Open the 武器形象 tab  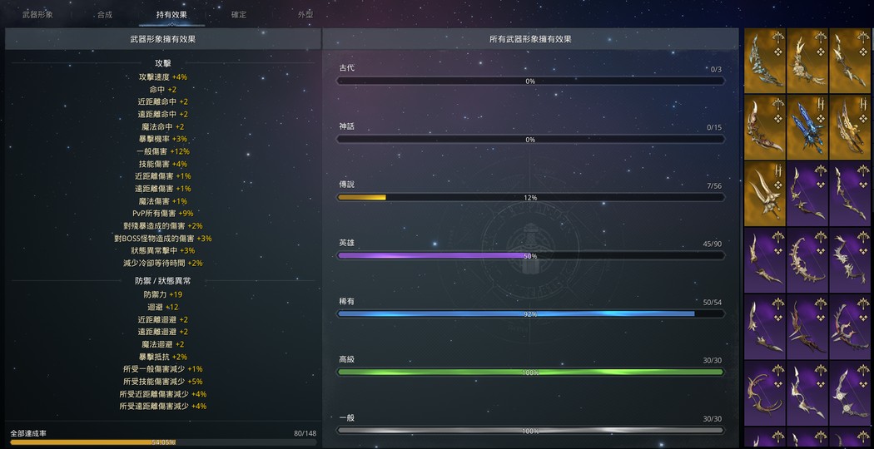38,14
